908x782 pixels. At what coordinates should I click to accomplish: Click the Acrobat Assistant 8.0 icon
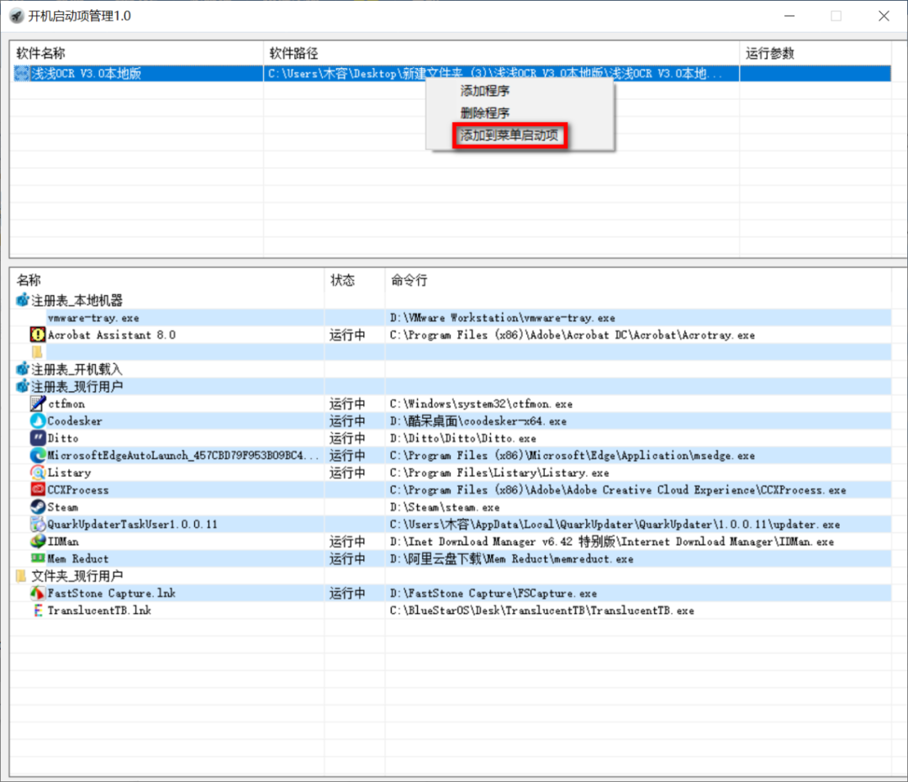38,335
